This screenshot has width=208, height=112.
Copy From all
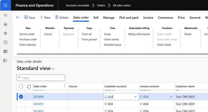click(87, 34)
